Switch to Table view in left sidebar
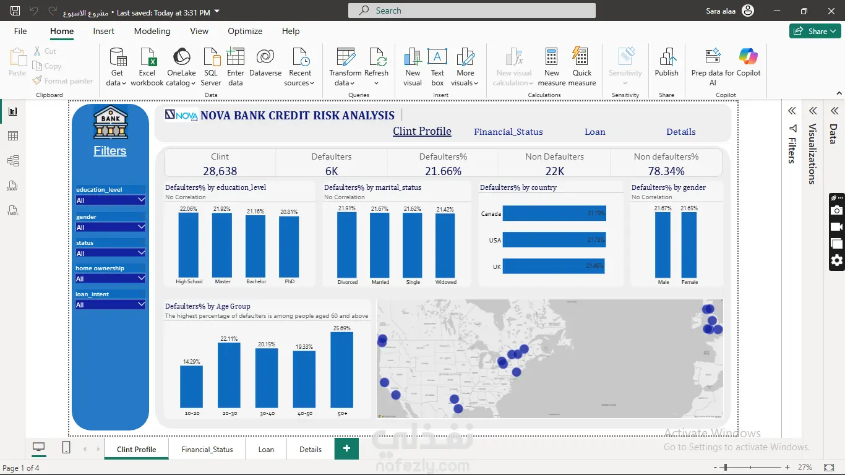The height and width of the screenshot is (475, 845). [13, 136]
